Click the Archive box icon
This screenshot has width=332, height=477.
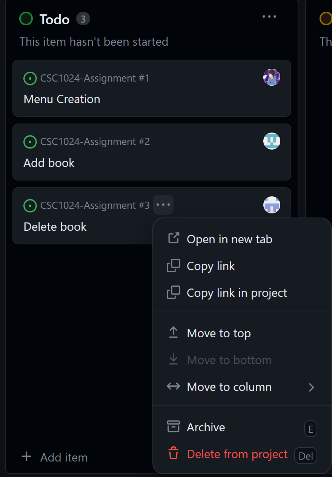coord(173,426)
